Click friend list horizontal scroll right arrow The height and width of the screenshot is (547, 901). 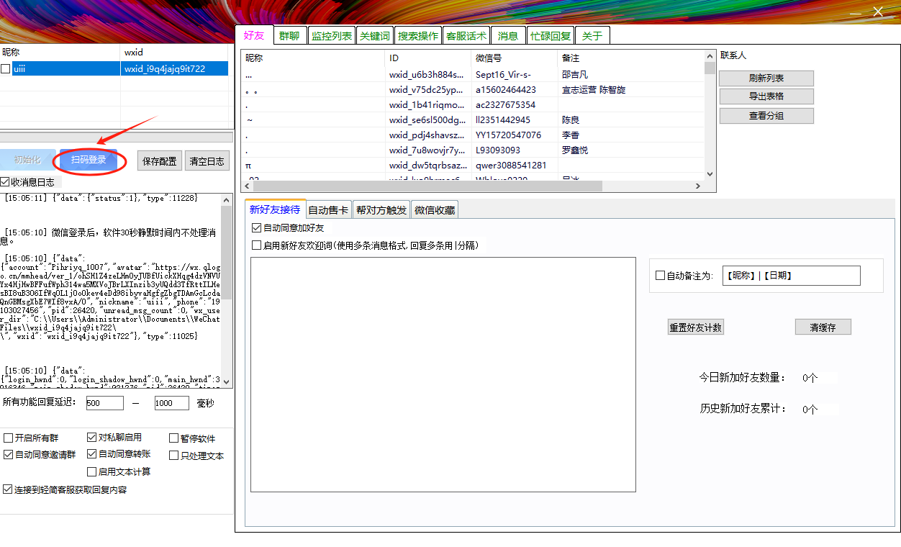point(697,186)
